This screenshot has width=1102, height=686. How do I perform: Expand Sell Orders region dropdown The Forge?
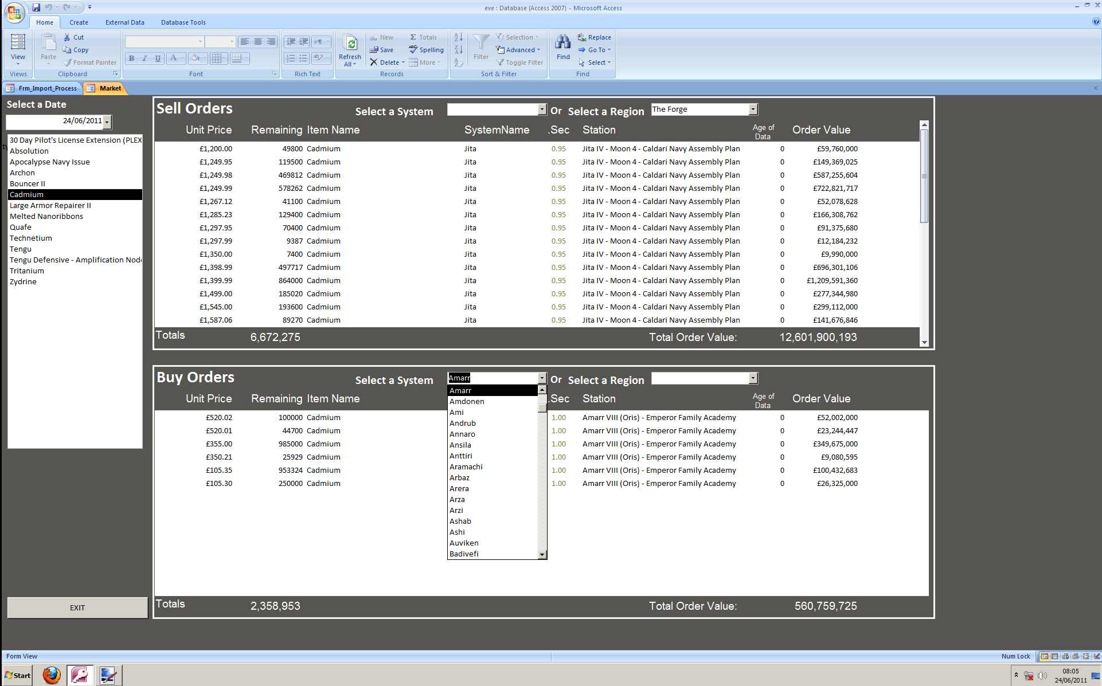(x=753, y=109)
